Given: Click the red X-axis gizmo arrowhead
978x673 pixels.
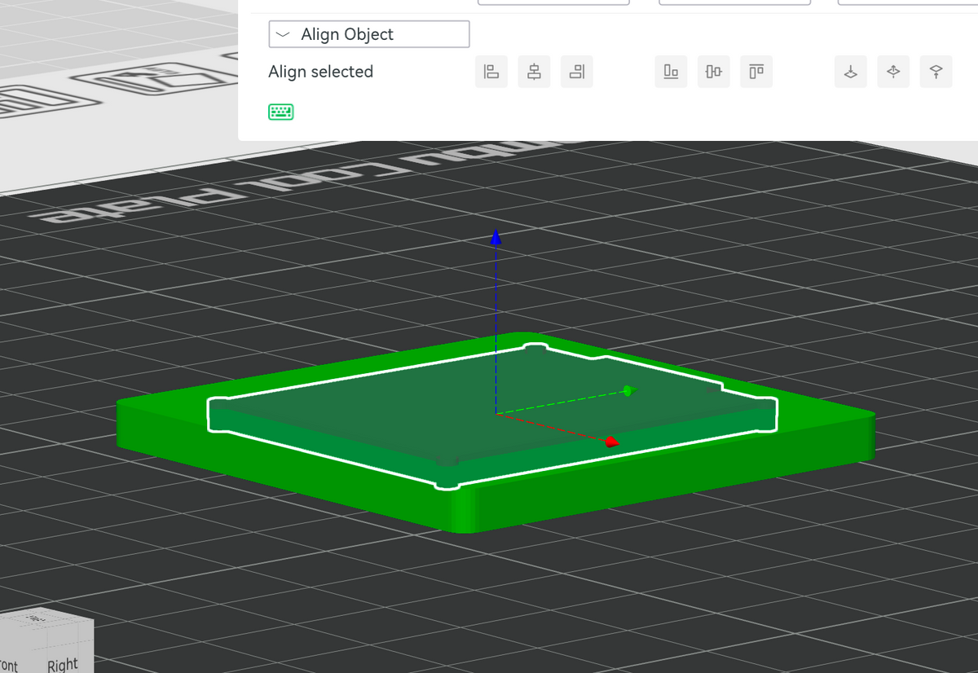Looking at the screenshot, I should click(x=612, y=442).
